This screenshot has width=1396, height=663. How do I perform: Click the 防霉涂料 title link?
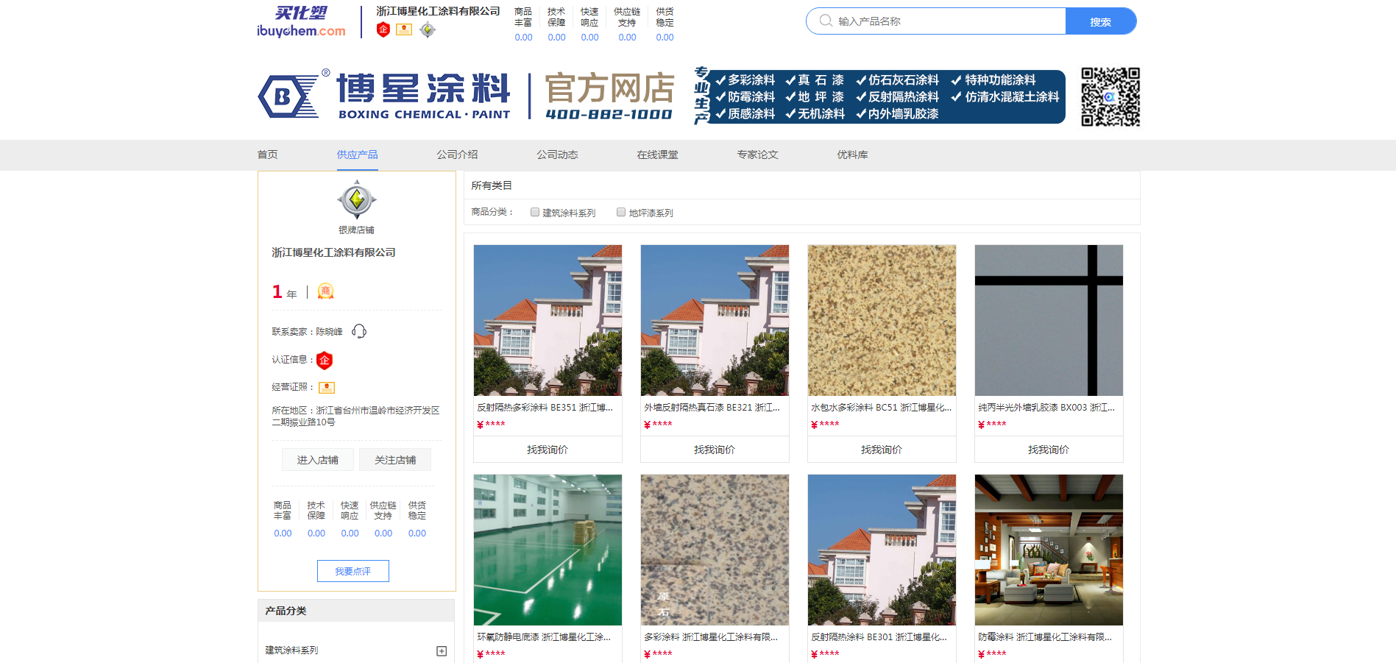tap(1045, 637)
